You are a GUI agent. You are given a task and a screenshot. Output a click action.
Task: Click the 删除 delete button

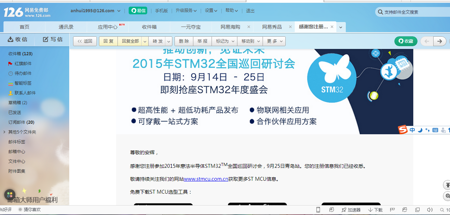[x=184, y=41]
